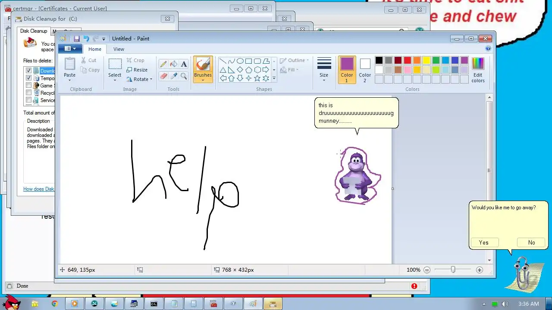
Task: Open the shape Fill dropdown
Action: 289,70
